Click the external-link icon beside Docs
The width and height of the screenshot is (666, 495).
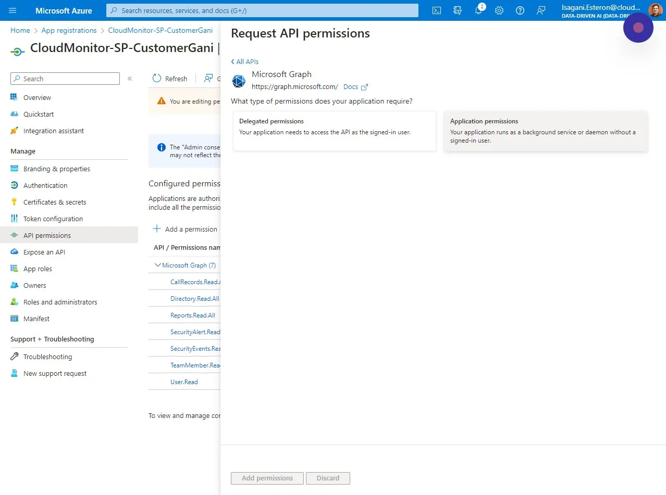pyautogui.click(x=365, y=87)
